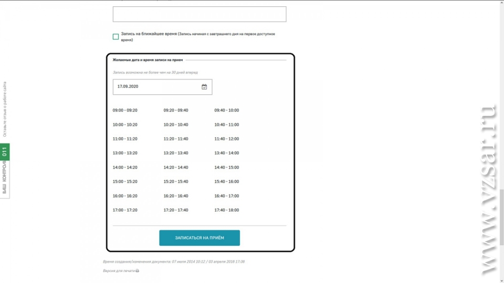Choose the 17:40 - 18:00 time slot
The height and width of the screenshot is (283, 504).
pyautogui.click(x=227, y=210)
